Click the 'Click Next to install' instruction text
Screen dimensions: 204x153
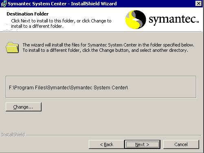tap(61, 23)
